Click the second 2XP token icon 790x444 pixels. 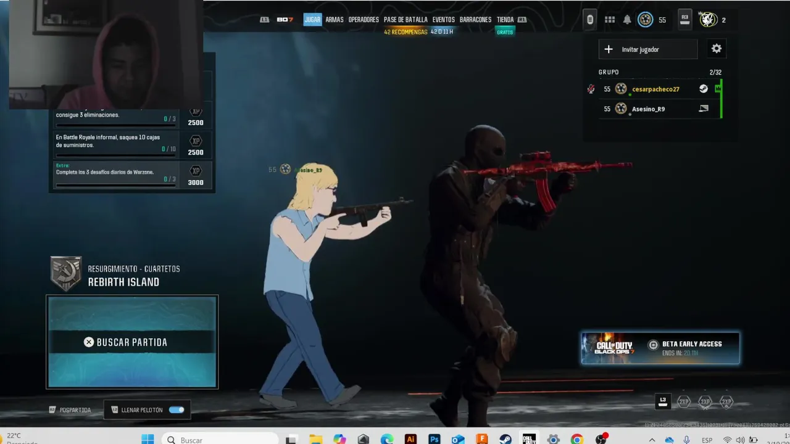[x=705, y=401]
